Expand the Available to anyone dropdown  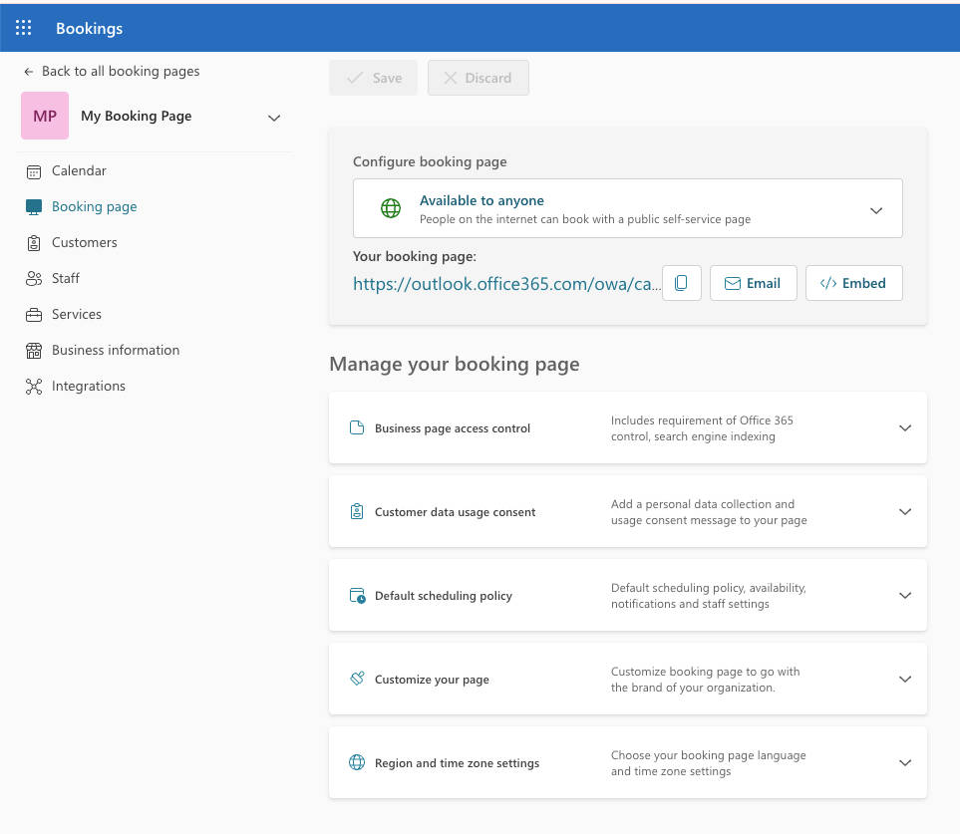pos(876,209)
